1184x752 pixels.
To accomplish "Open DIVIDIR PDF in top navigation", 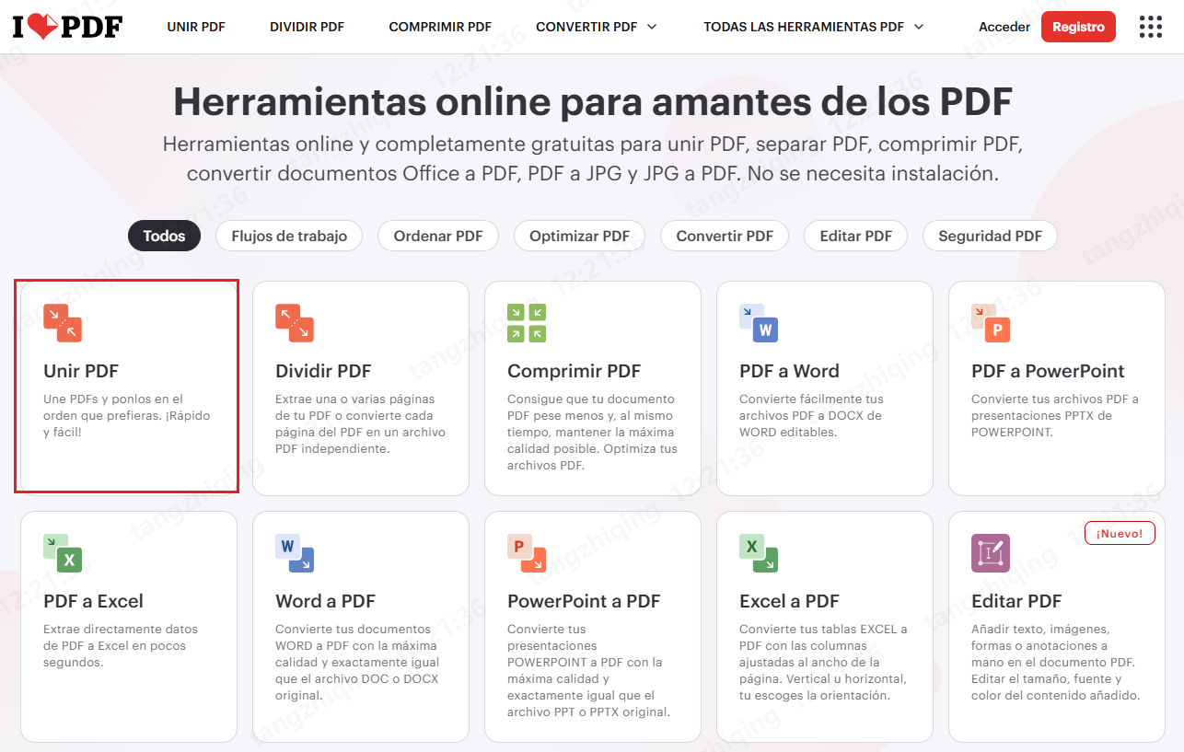I will point(307,27).
